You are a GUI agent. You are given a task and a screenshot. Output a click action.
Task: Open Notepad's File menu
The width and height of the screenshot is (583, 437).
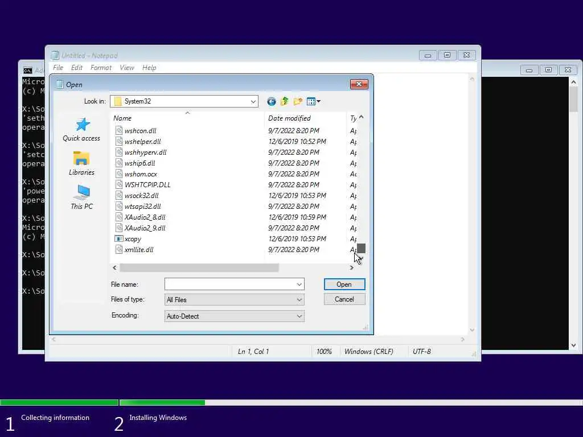(58, 68)
